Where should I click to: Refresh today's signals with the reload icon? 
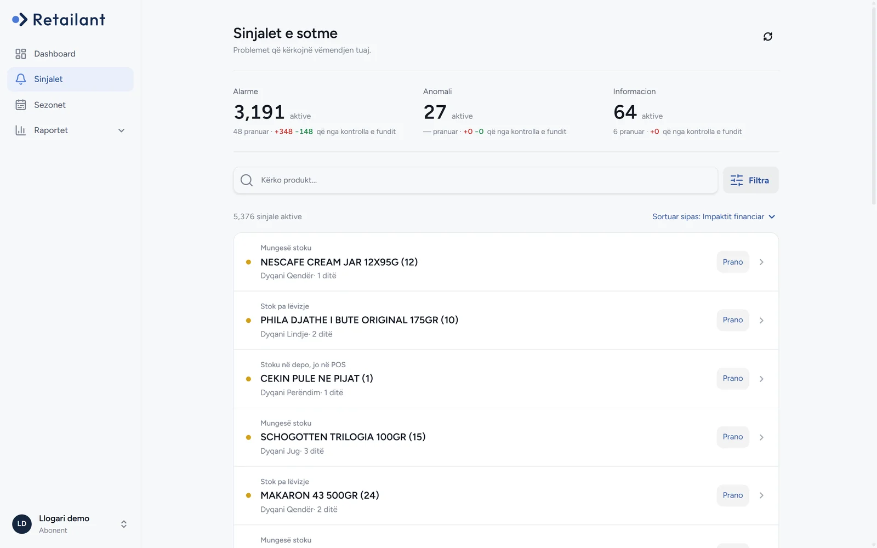[x=768, y=36]
